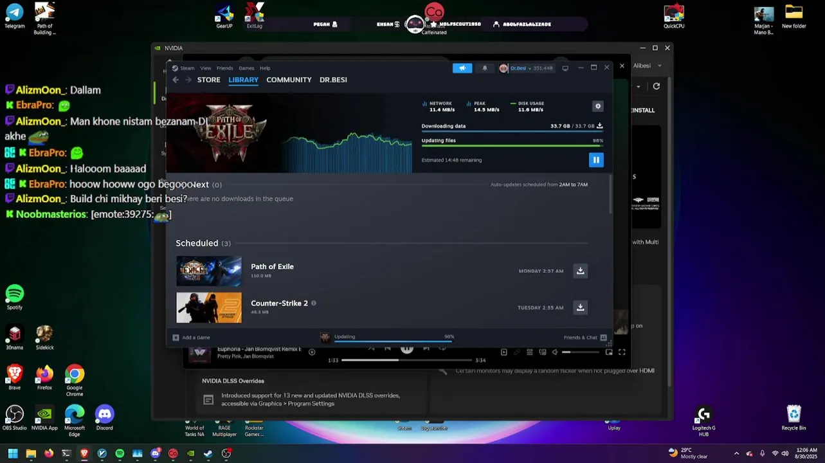The width and height of the screenshot is (825, 463).
Task: Seek the Euphoria track progress bar
Action: coord(407,360)
